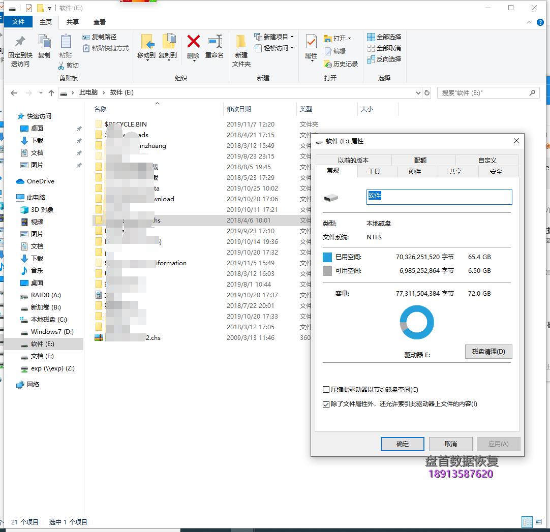Switch to the Tools tab in properties

click(x=374, y=171)
